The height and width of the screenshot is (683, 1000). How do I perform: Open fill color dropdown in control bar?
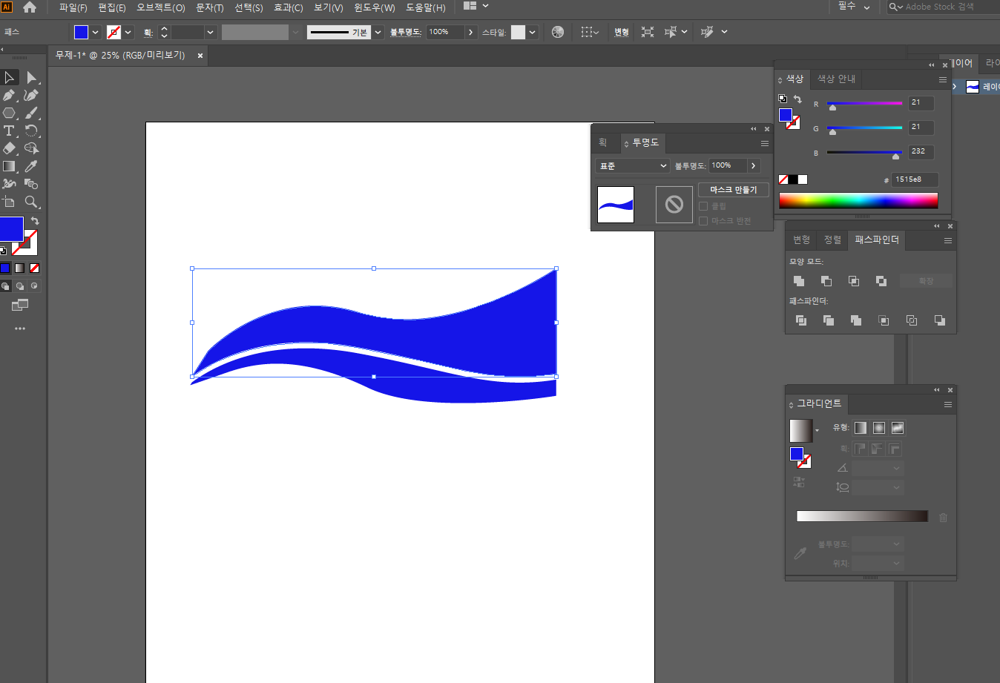(95, 32)
